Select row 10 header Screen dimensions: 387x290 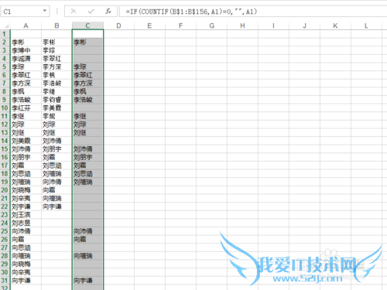(x=5, y=107)
